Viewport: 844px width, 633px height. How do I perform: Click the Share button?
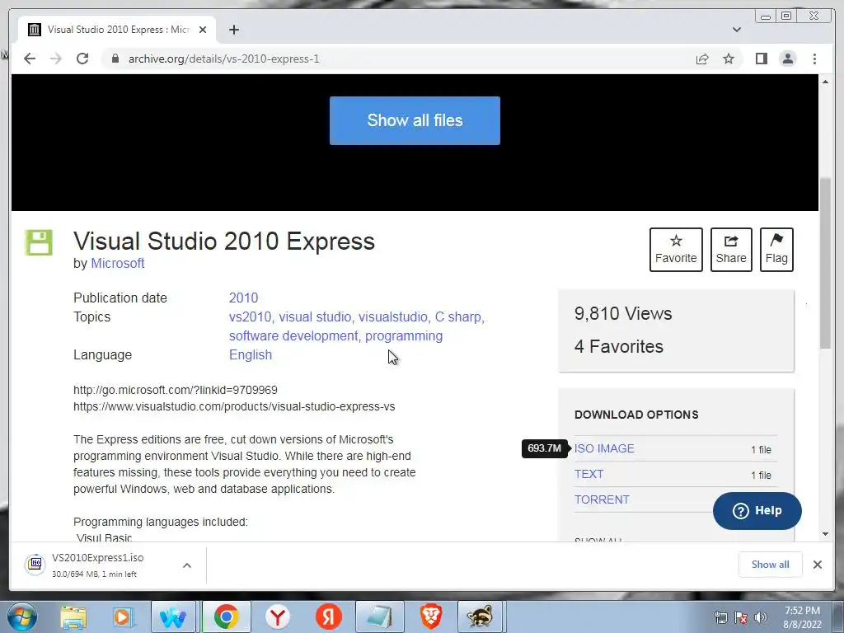click(731, 250)
